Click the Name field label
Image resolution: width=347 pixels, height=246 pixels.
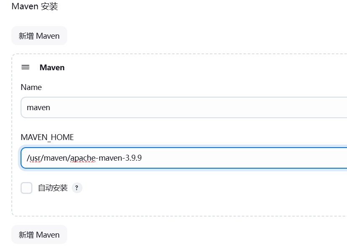point(31,87)
